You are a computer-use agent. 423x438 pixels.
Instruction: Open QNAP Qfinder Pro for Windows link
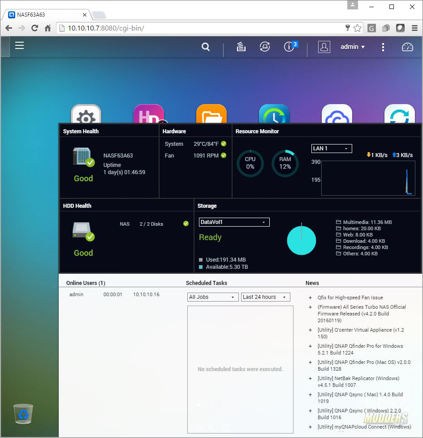360,349
